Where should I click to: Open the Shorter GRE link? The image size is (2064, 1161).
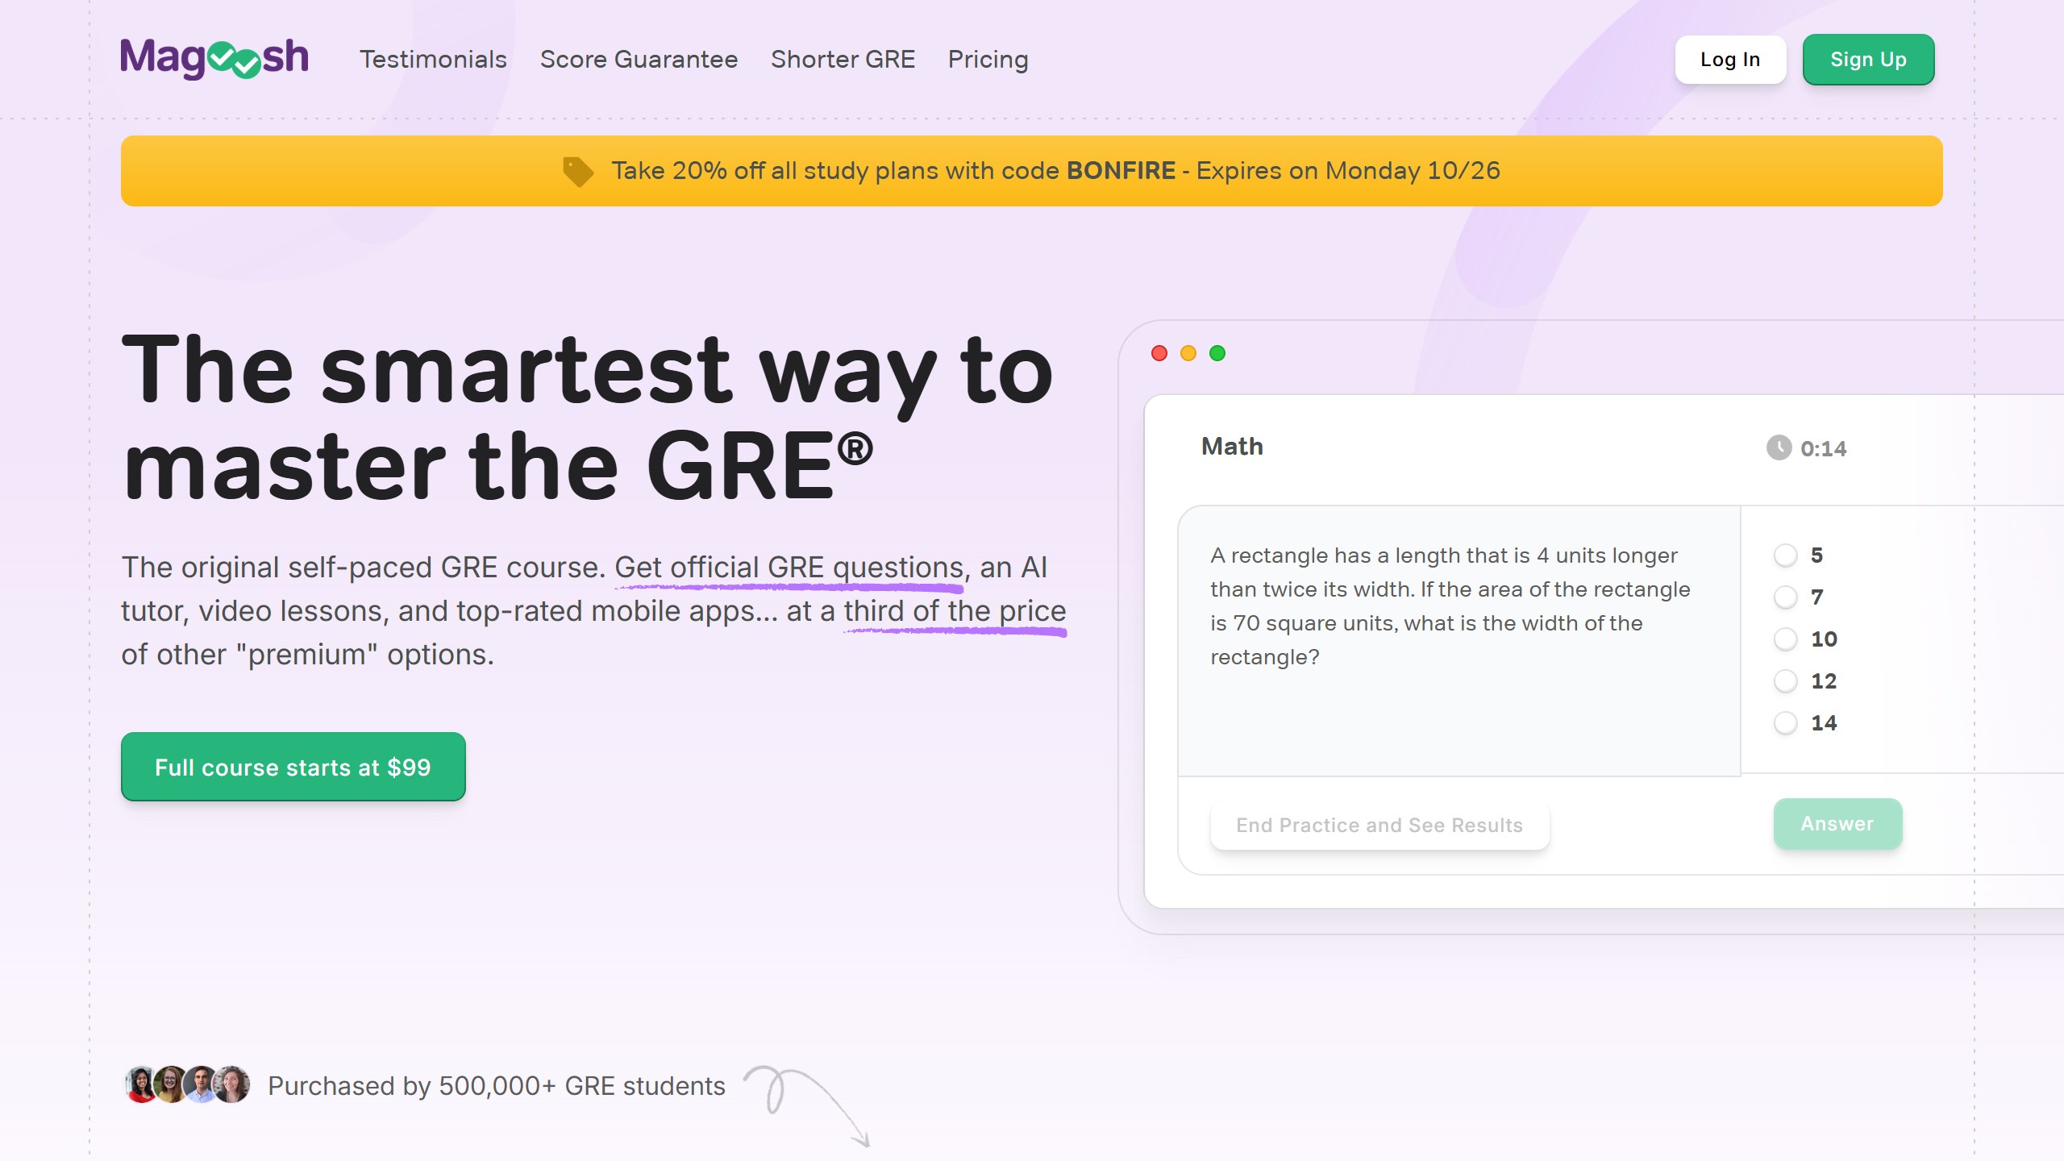(843, 60)
